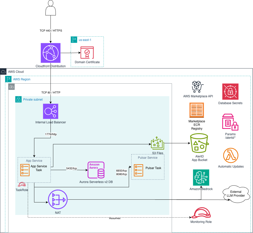Image resolution: width=253 pixels, height=233 pixels.
Task: Select the us-east-1 region flag icon
Action: click(x=74, y=40)
